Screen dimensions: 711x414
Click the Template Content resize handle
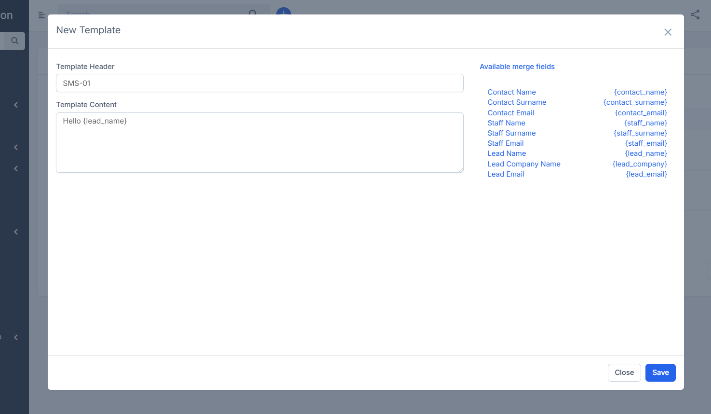tap(461, 170)
